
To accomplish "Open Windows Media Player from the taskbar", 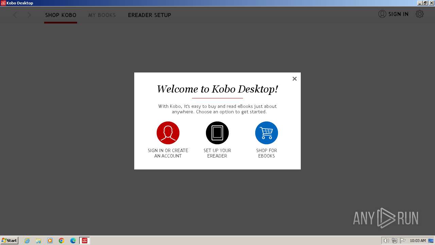I will (50, 241).
